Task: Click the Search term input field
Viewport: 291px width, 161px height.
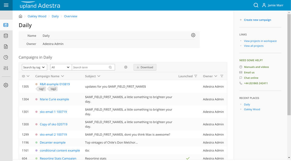Action: click(x=90, y=67)
